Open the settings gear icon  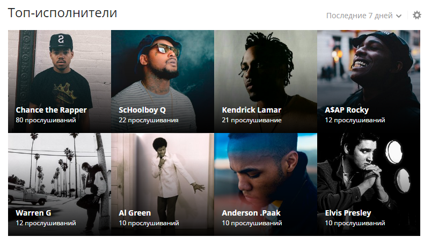click(x=416, y=15)
